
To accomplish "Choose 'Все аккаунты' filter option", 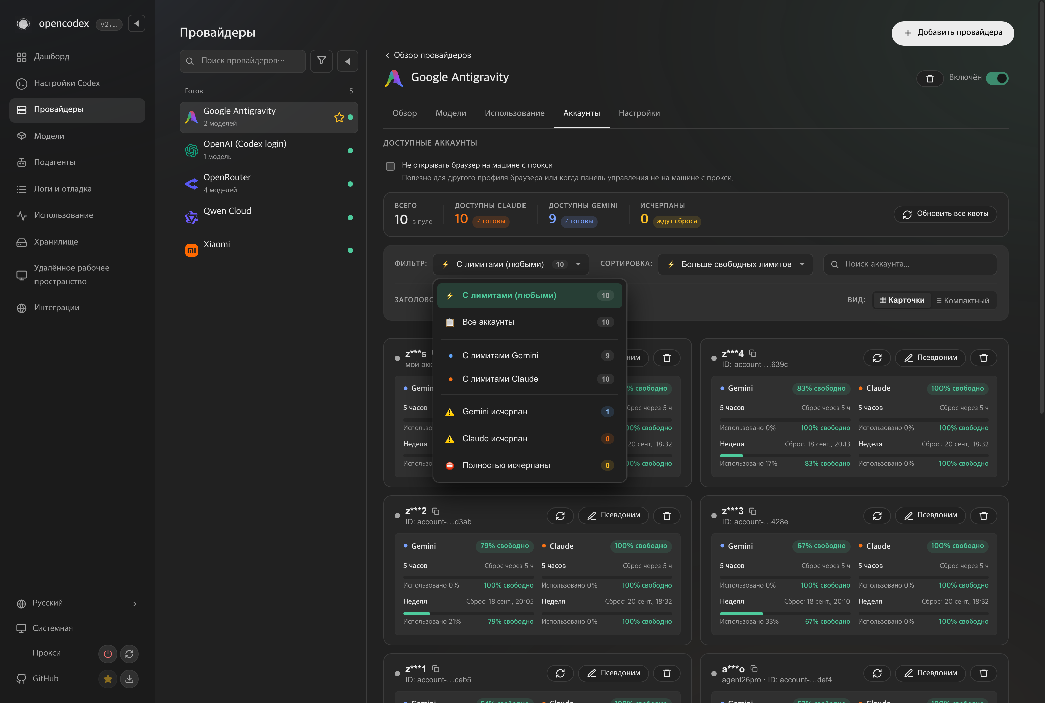I will coord(530,322).
